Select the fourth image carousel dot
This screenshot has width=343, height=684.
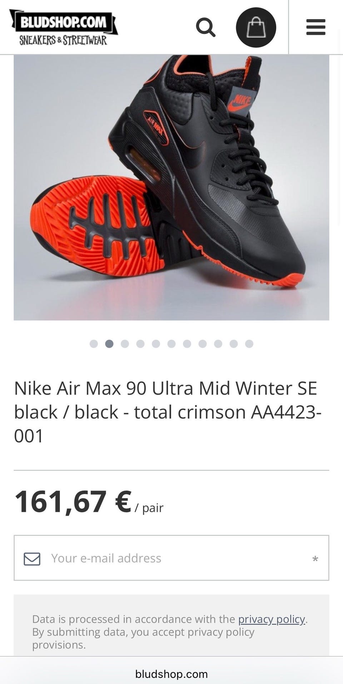tap(140, 344)
